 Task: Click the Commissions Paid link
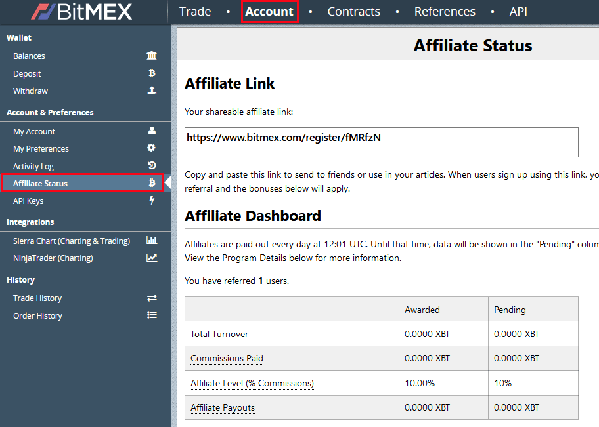(x=227, y=358)
